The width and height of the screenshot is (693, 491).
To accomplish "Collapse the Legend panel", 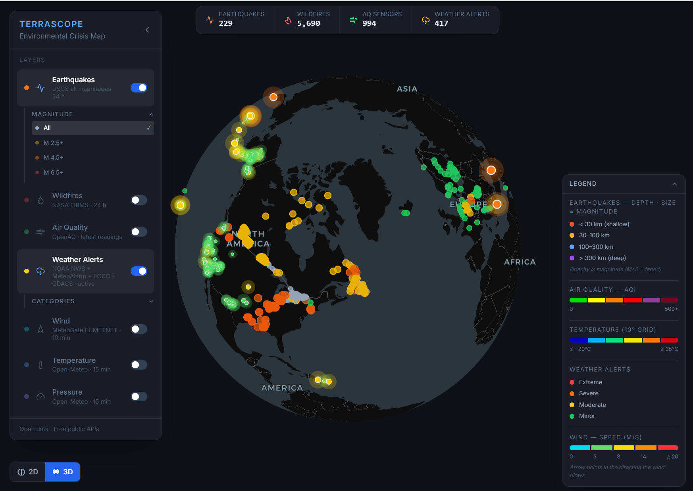I will pos(675,184).
